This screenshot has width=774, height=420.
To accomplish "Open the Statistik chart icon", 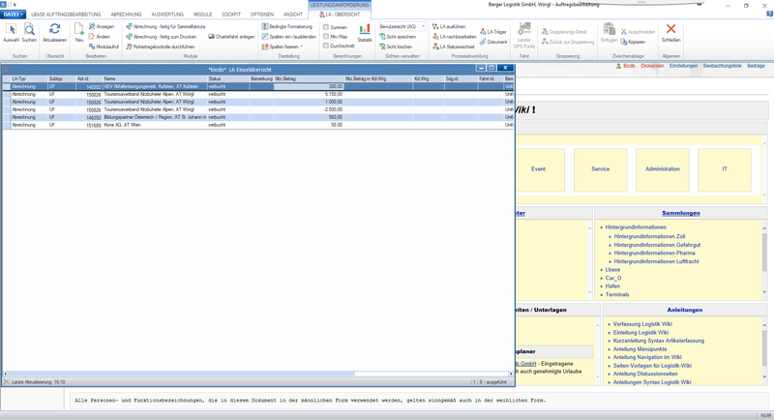I will click(x=365, y=30).
